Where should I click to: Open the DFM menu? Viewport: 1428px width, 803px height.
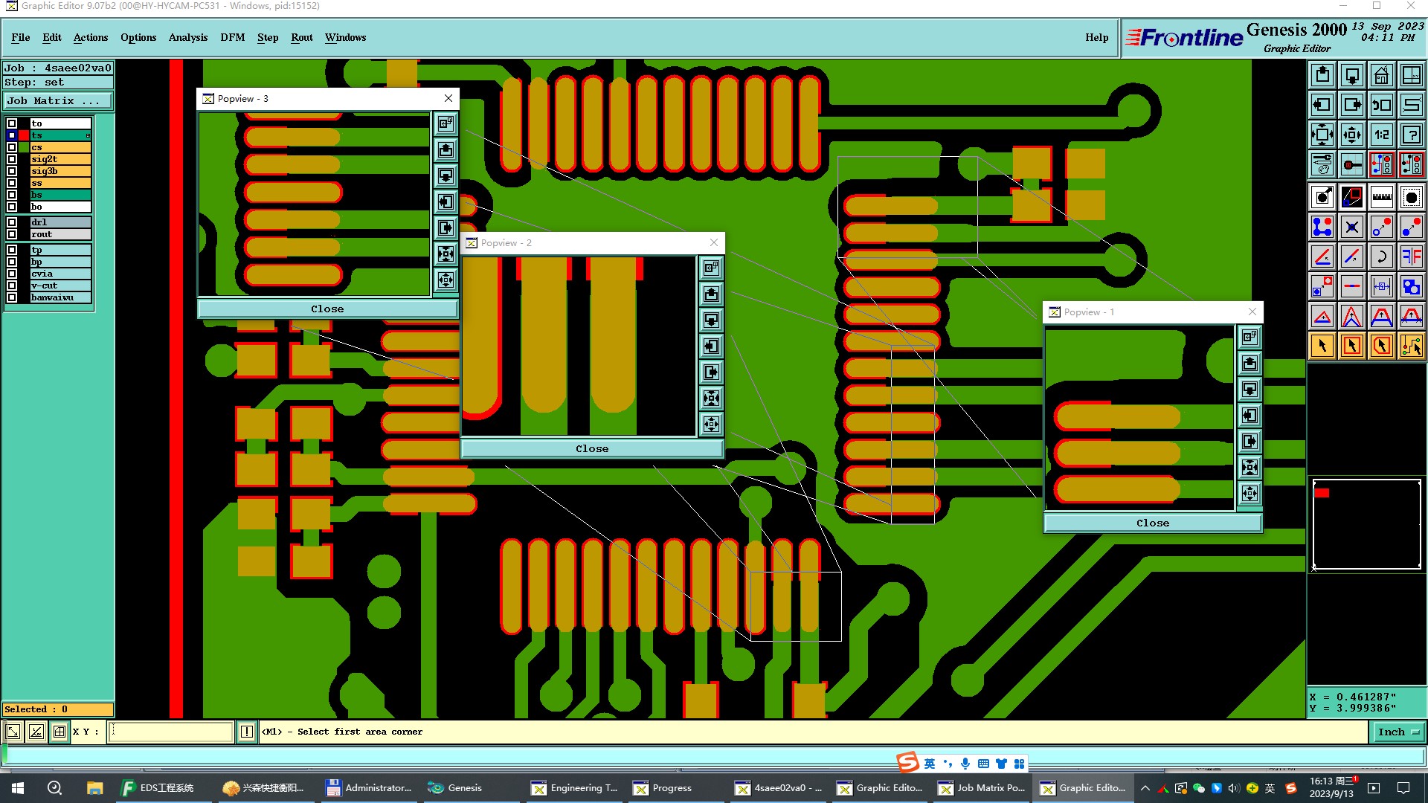tap(232, 37)
